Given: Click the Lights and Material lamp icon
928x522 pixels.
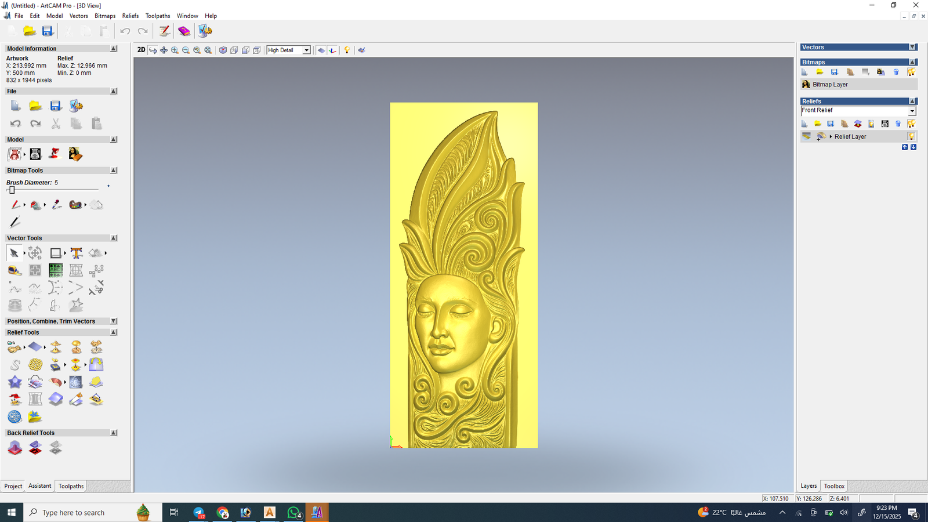Looking at the screenshot, I should point(347,50).
